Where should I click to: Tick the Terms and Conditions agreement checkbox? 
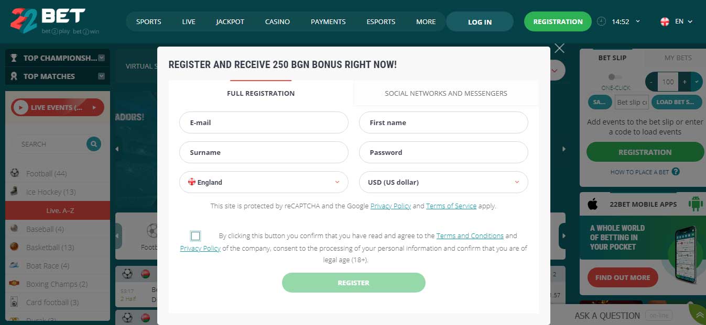pyautogui.click(x=195, y=236)
